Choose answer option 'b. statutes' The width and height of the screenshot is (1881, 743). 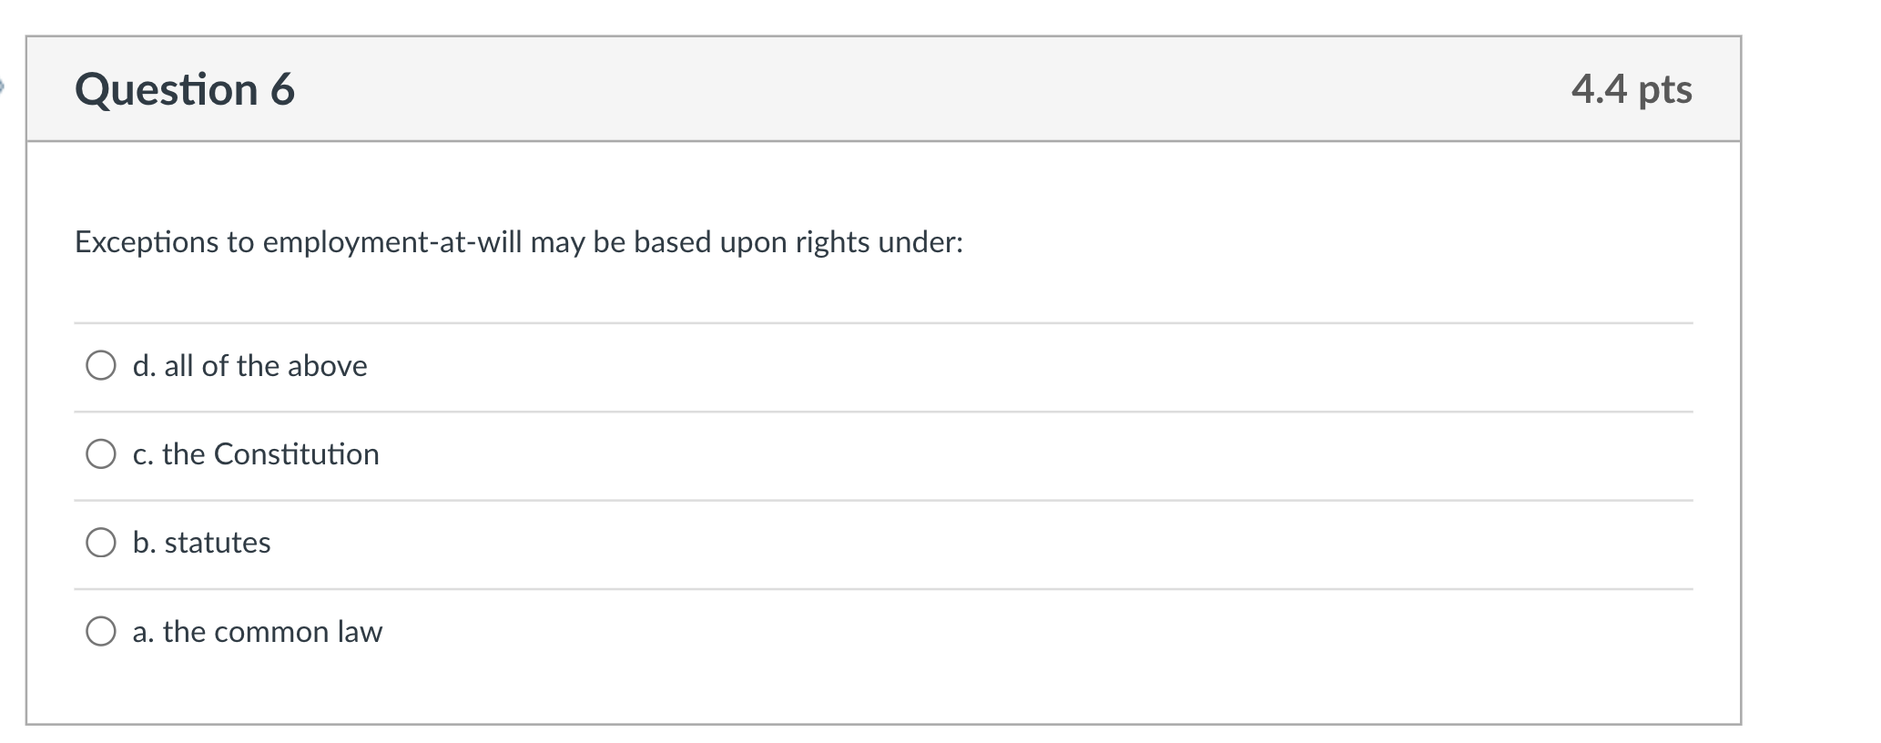[x=201, y=544]
